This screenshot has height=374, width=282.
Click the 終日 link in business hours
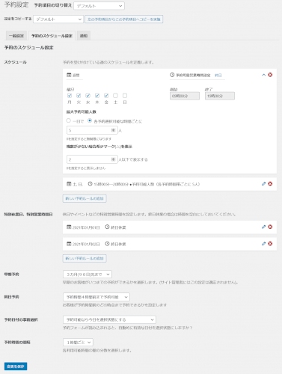[218, 75]
